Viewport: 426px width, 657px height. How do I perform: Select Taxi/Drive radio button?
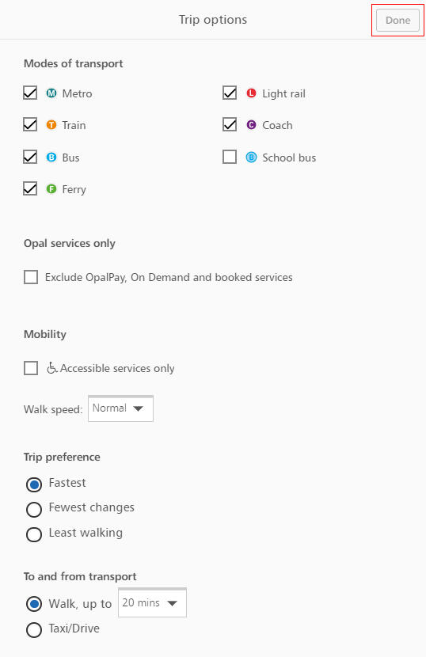click(34, 630)
